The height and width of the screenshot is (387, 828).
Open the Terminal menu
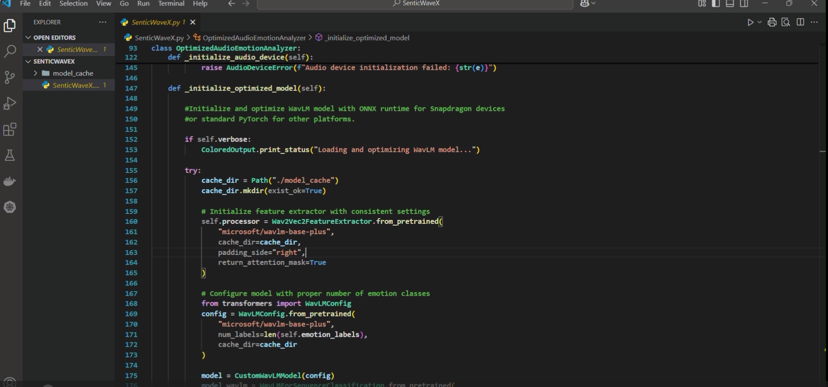(x=171, y=4)
